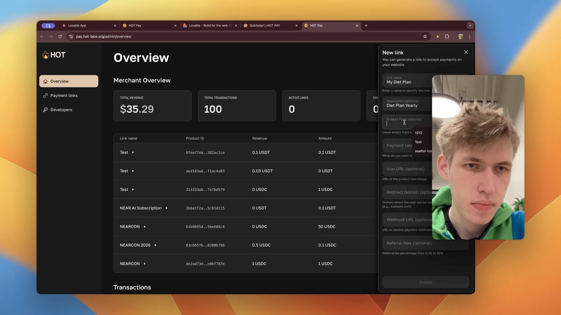Expand the NEAR AI Subscription row
The image size is (561, 315).
(x=167, y=208)
